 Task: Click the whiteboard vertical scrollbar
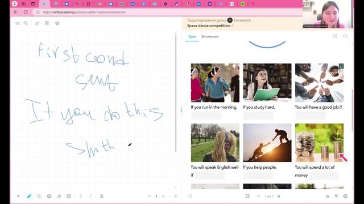coord(176,92)
